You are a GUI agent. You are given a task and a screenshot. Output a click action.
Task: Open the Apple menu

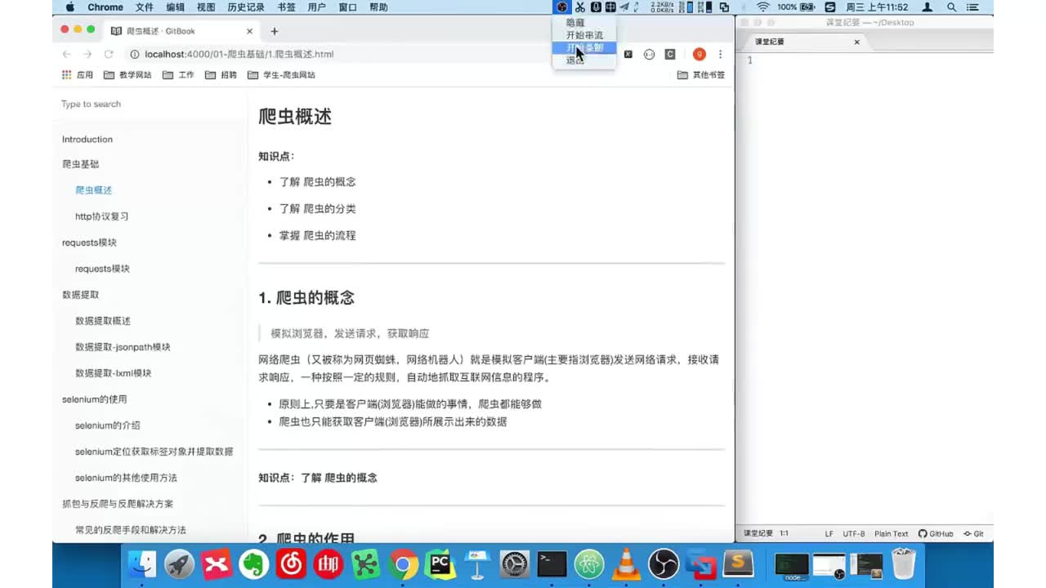69,7
